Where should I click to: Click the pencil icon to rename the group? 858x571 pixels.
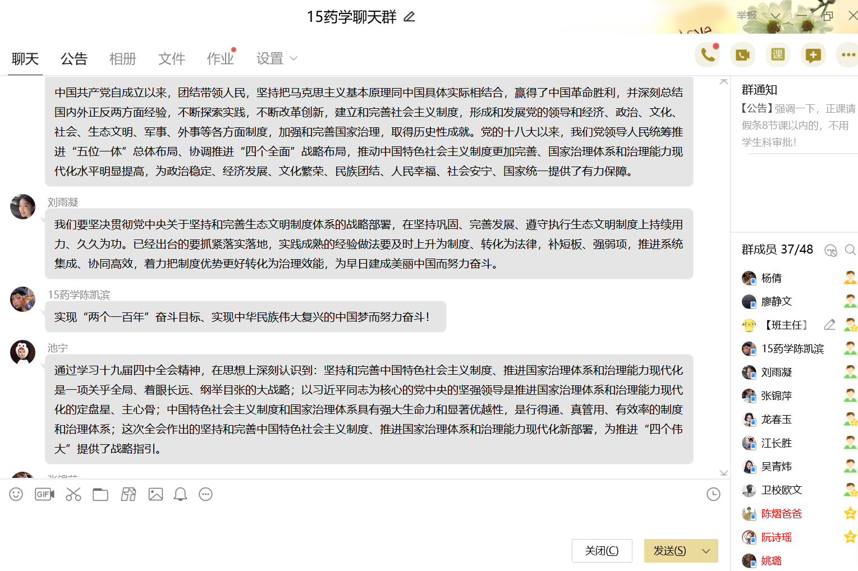409,17
